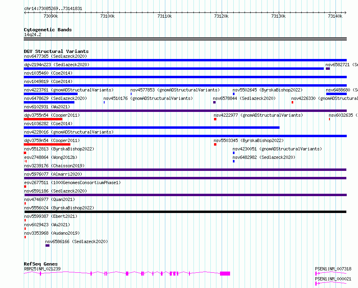Image resolution: width=358 pixels, height=288 pixels.
Task: Open nsv5556024 (ByrskaBishop2022) variant label
Action: tap(59, 208)
